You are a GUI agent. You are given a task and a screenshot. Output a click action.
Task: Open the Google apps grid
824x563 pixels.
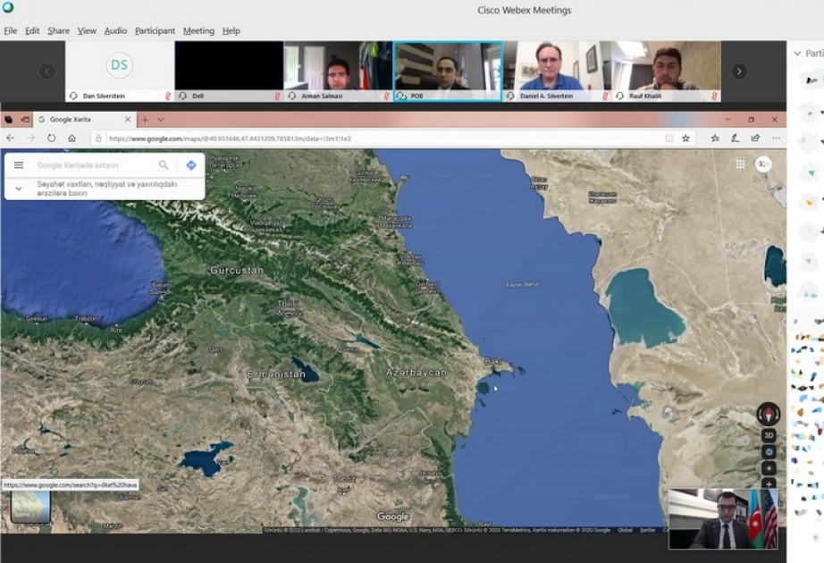pyautogui.click(x=741, y=164)
